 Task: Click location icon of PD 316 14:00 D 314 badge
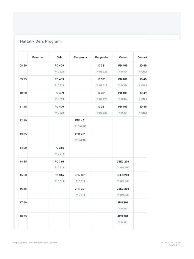coord(56,154)
